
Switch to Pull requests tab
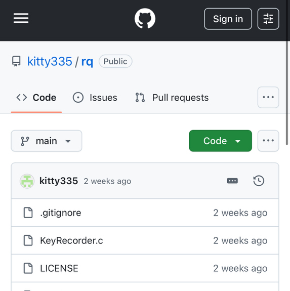[172, 98]
